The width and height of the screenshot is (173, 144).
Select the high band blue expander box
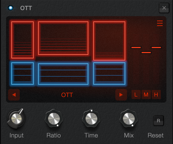109,74
